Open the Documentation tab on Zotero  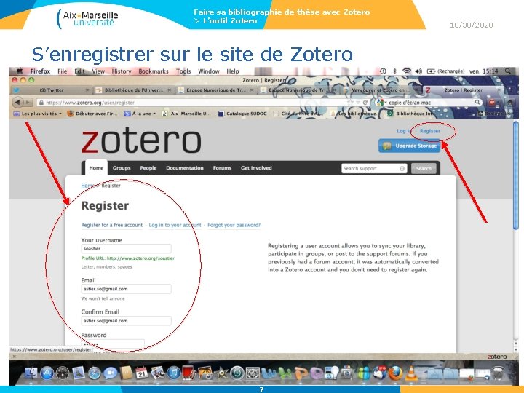tap(185, 168)
